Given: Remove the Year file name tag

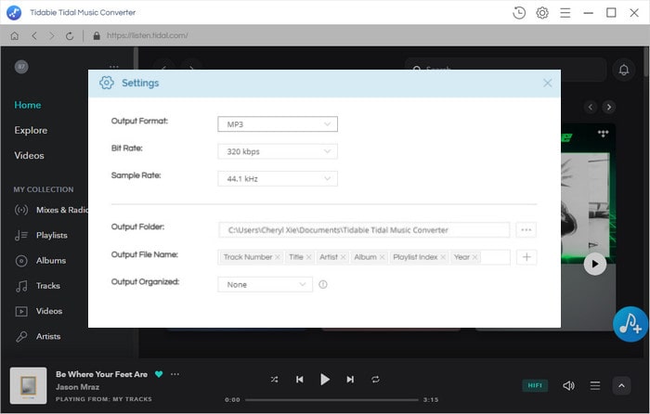Looking at the screenshot, I should tap(475, 257).
